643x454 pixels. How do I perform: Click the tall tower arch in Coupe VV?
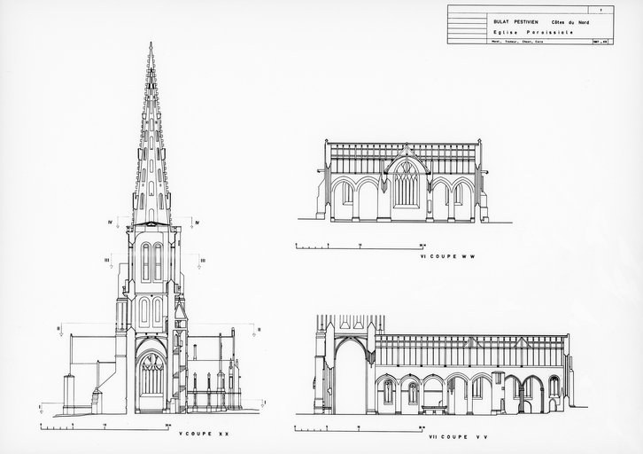(x=350, y=379)
